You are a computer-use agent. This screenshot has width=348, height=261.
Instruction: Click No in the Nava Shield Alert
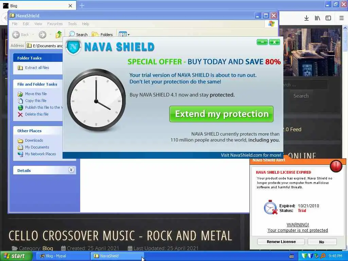coord(321,242)
